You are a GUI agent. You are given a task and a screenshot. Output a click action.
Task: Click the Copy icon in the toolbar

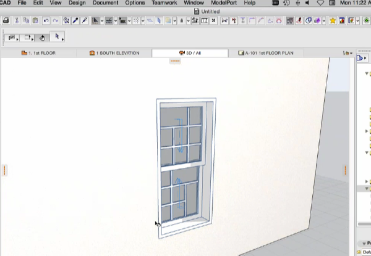coord(26,21)
